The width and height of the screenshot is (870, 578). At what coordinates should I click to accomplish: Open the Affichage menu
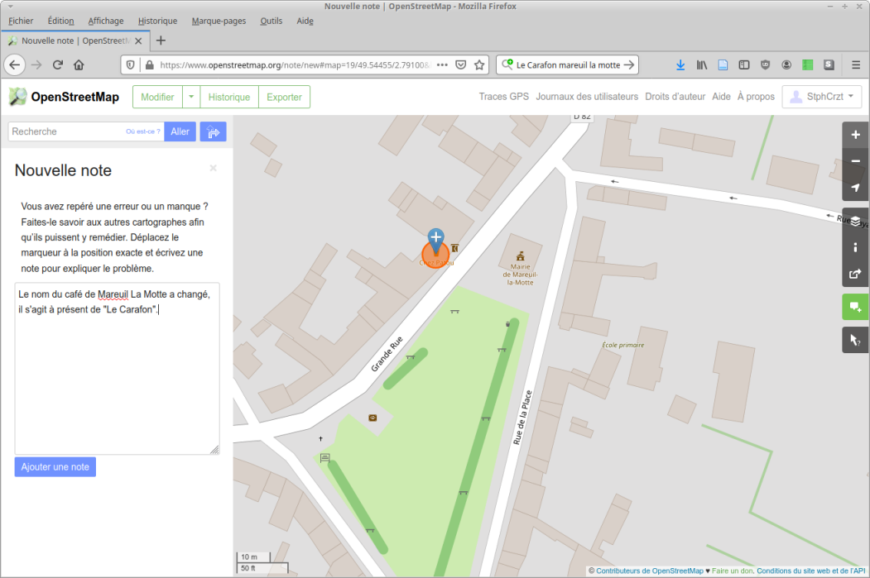pos(106,21)
